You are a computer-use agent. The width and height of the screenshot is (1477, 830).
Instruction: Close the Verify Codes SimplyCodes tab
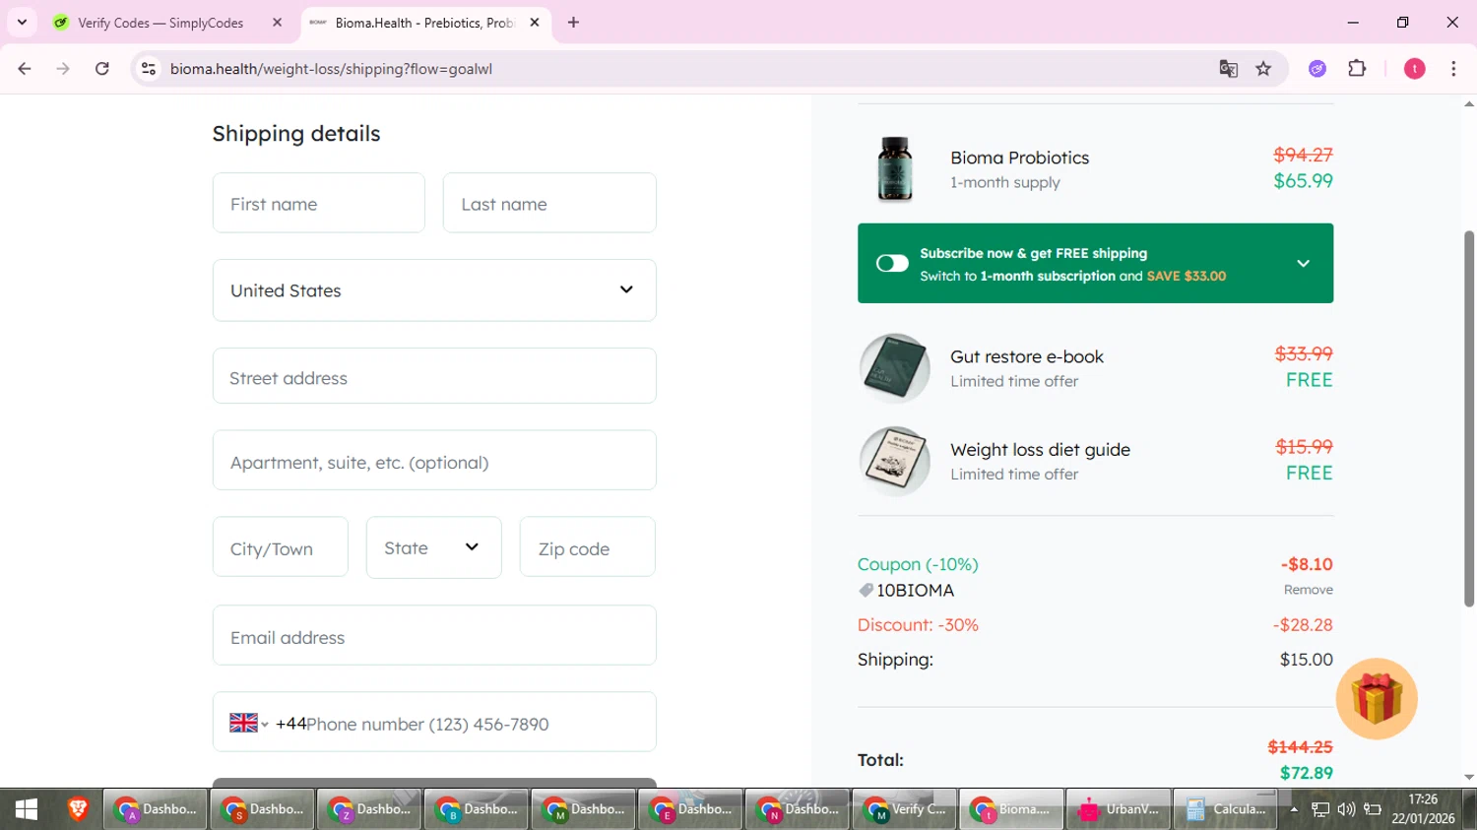pos(277,23)
